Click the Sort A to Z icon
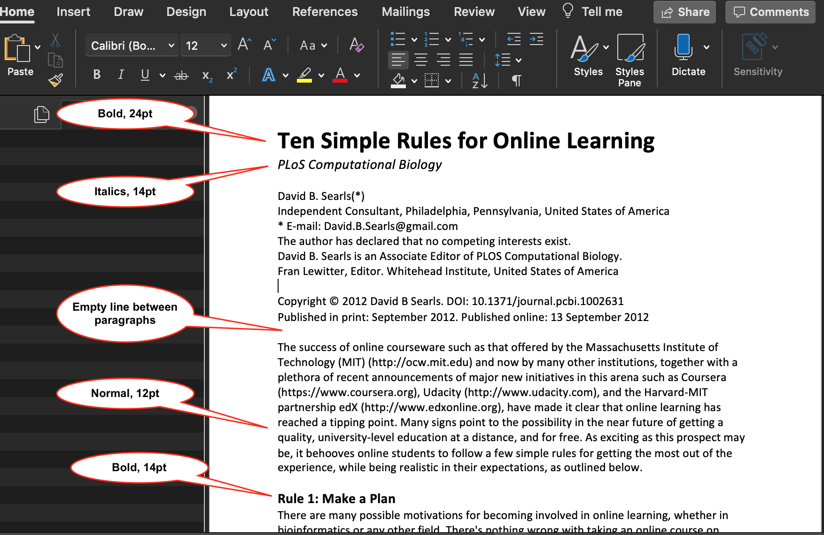Image resolution: width=824 pixels, height=535 pixels. 480,81
